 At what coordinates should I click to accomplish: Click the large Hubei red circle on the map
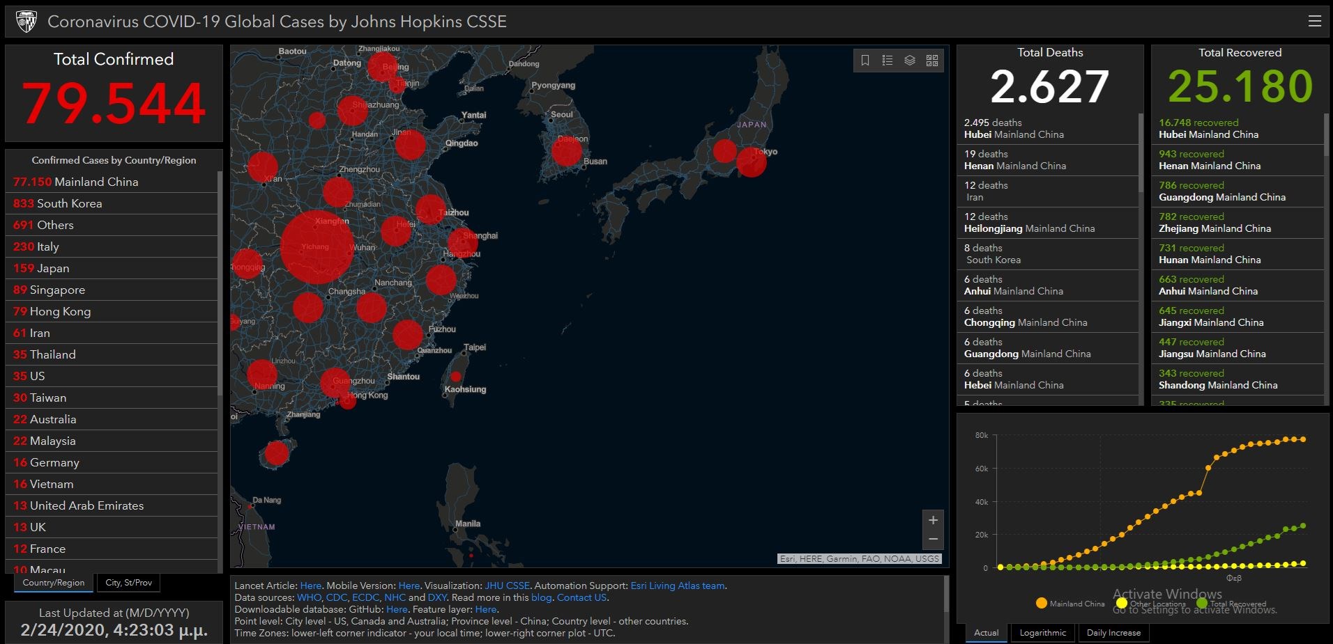point(317,247)
